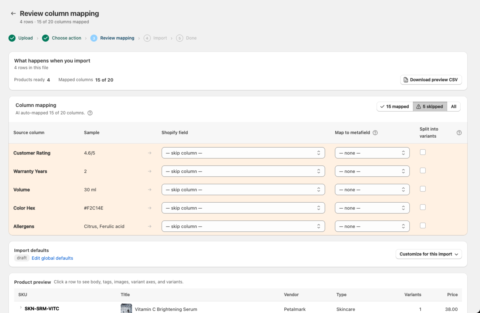Check Split into variants for Customer Rating
This screenshot has width=480, height=313.
tap(423, 152)
